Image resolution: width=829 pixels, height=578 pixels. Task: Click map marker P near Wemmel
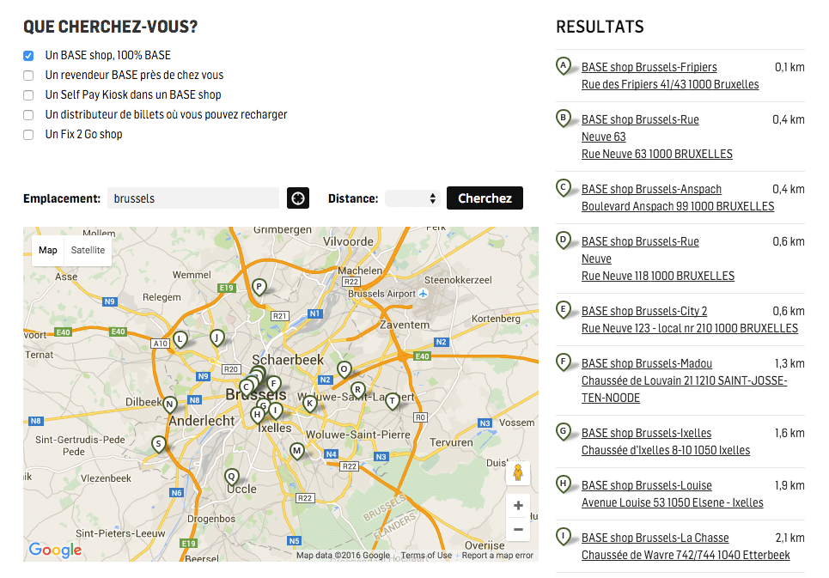point(259,288)
